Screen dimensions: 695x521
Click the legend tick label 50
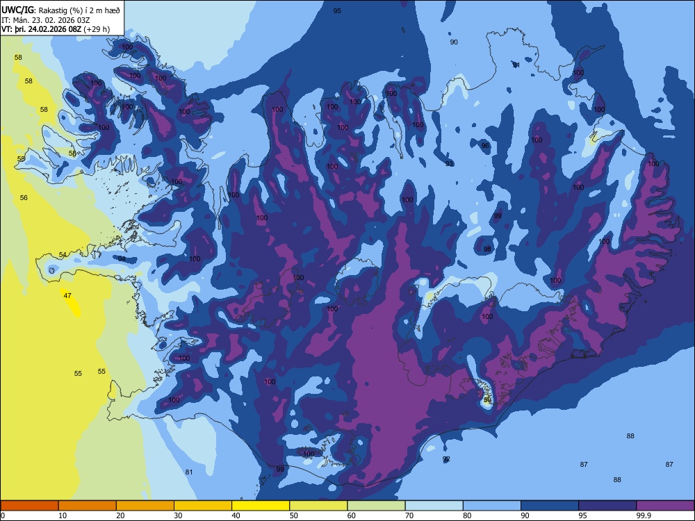pyautogui.click(x=293, y=515)
